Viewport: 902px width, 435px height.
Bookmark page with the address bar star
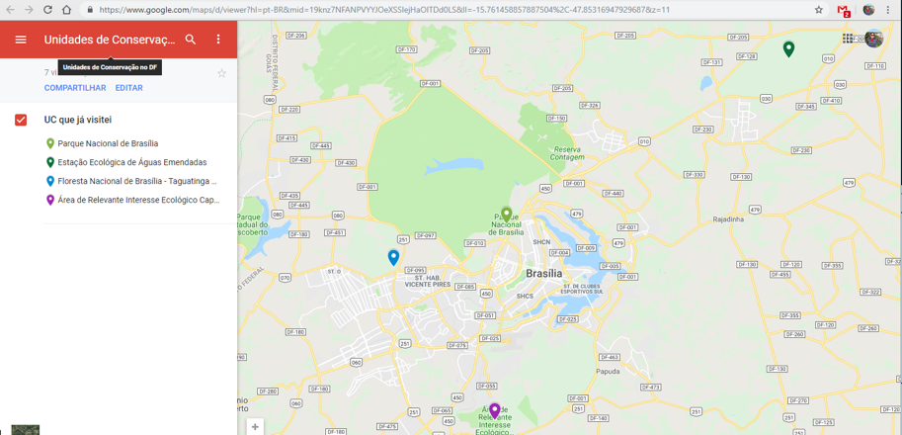(818, 10)
